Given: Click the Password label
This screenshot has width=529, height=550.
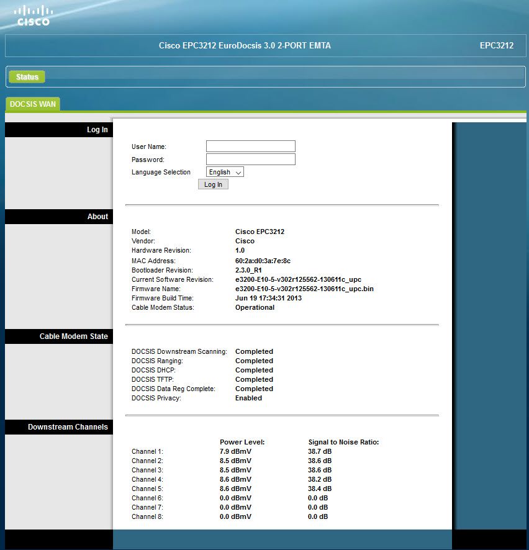Looking at the screenshot, I should [148, 160].
